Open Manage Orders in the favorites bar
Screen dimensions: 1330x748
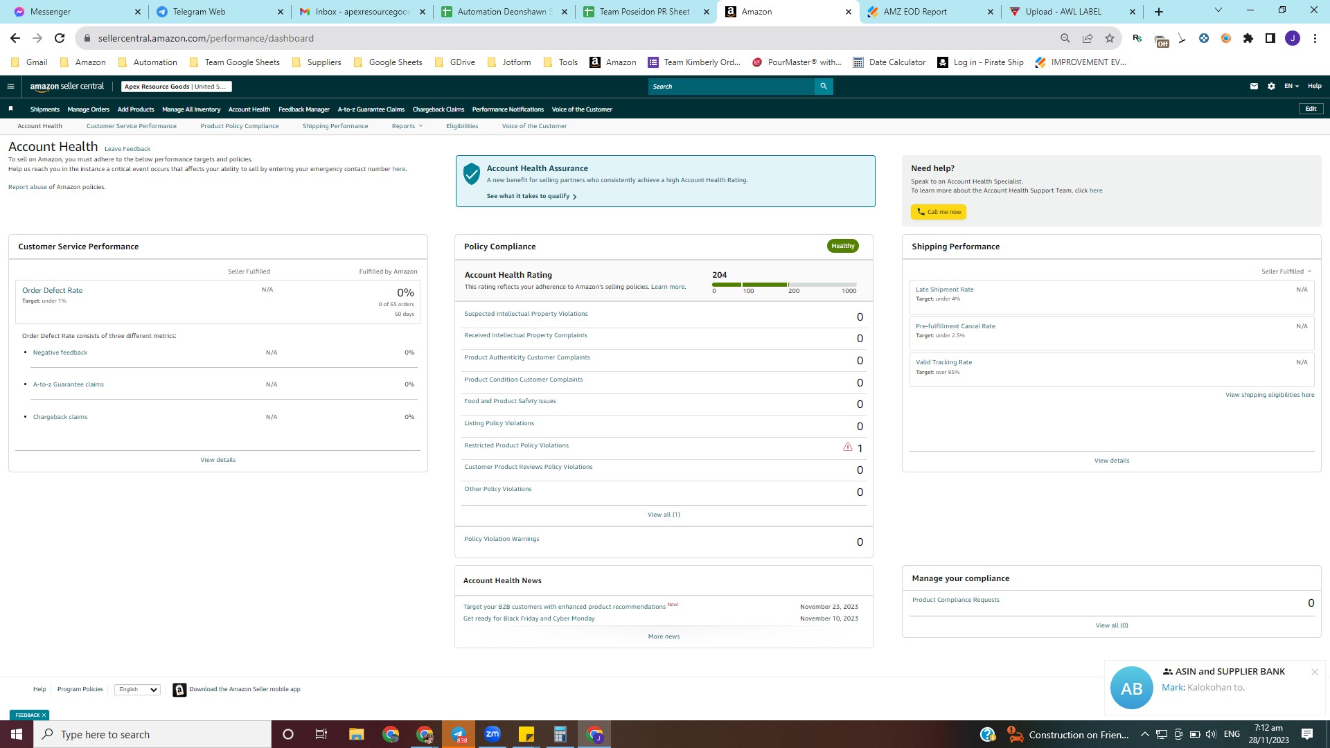(x=89, y=109)
